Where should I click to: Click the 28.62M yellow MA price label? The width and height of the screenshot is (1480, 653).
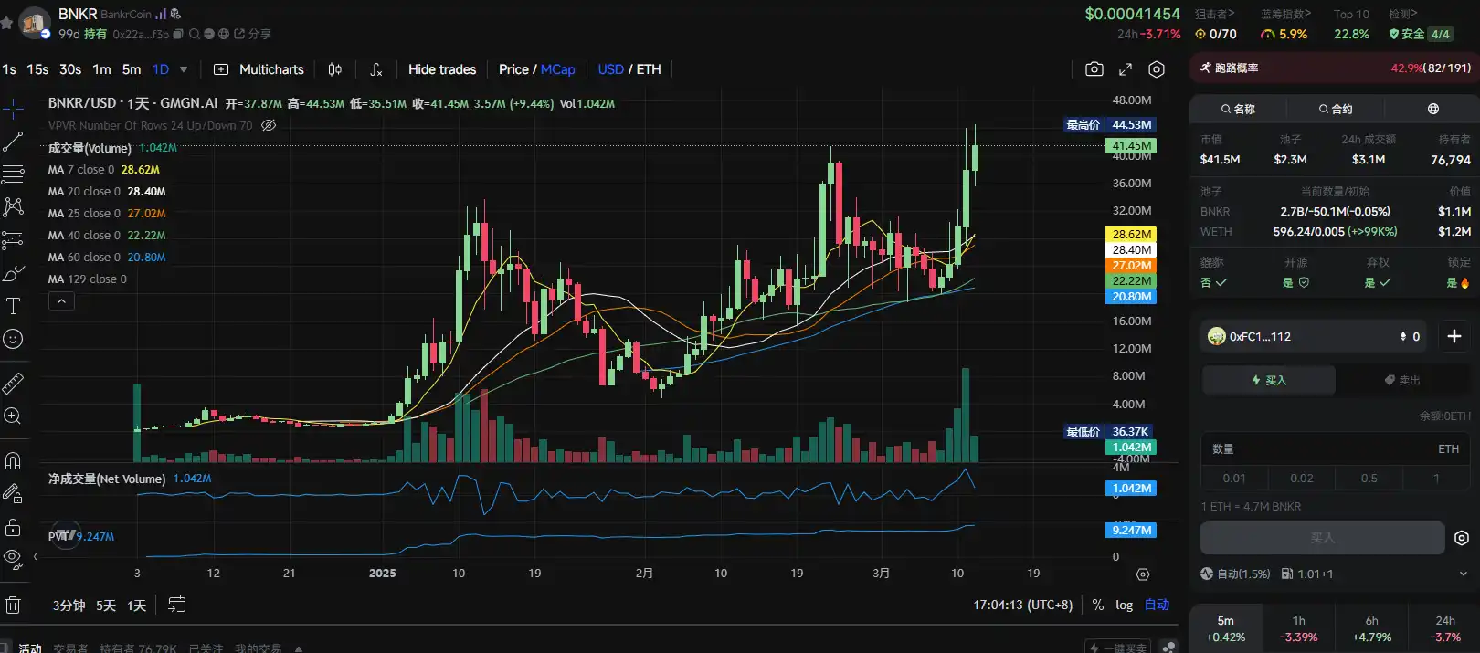pos(1131,235)
